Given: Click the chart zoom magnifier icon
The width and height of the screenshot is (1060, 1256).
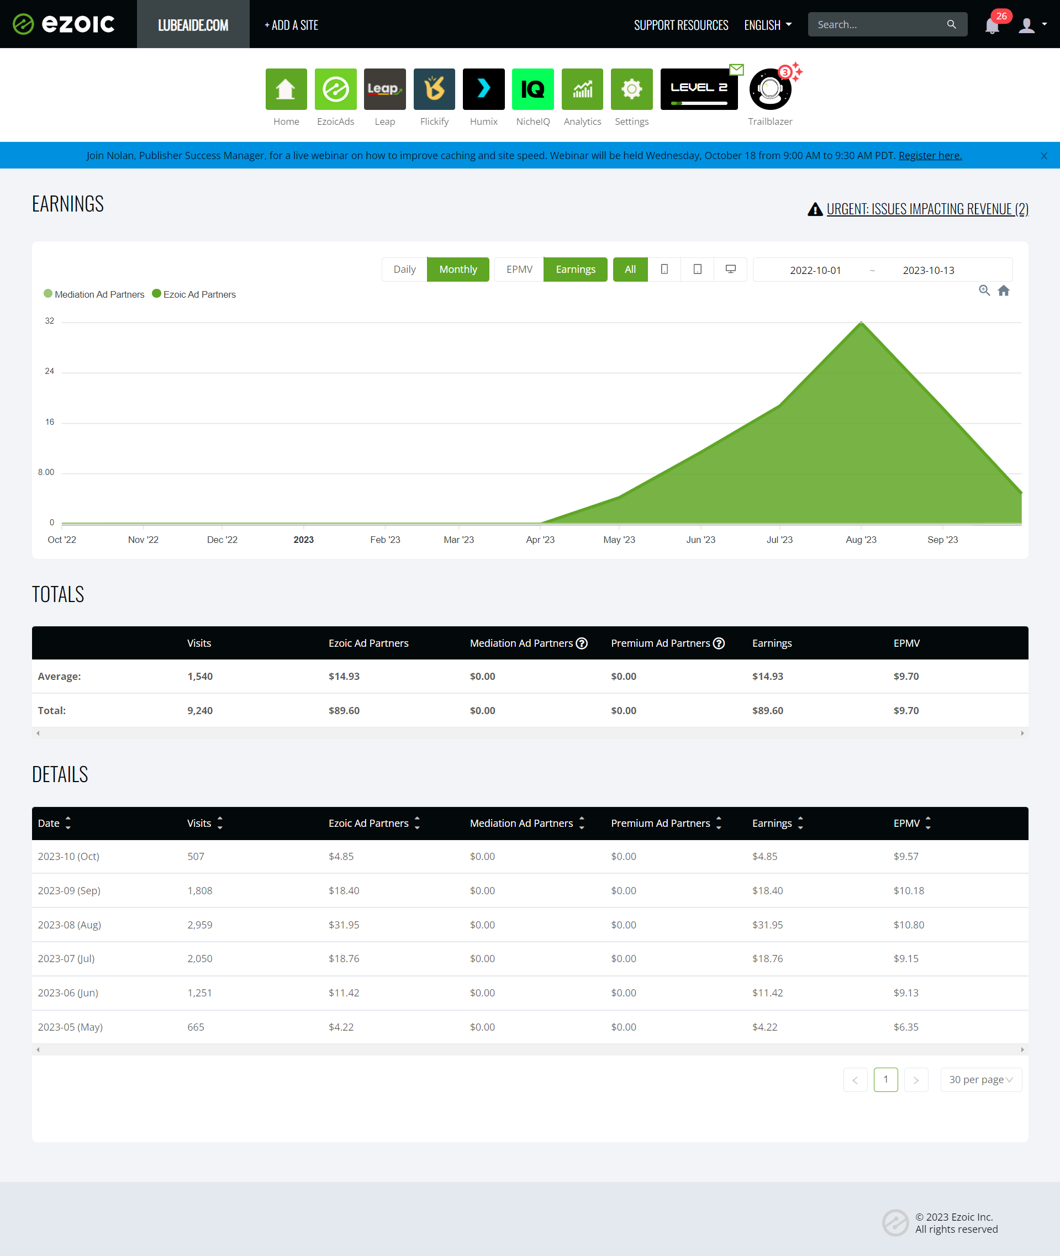Looking at the screenshot, I should 984,291.
